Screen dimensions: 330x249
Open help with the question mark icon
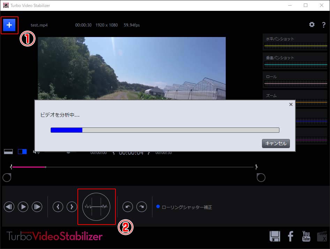(x=324, y=25)
